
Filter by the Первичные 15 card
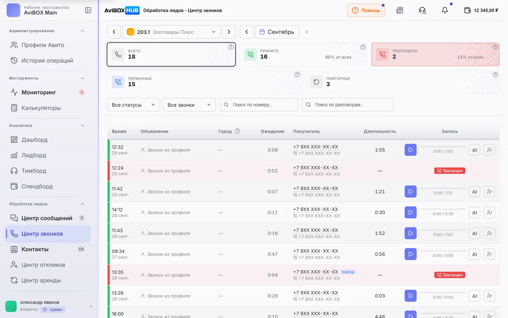click(x=204, y=82)
